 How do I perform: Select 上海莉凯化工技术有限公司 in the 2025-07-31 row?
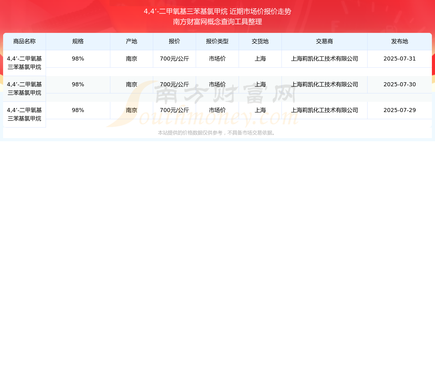(324, 59)
